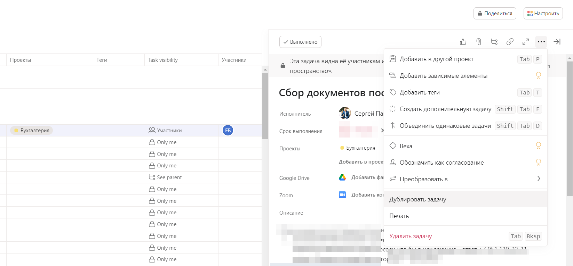Click the Проекты column header
The width and height of the screenshot is (573, 266).
pos(50,60)
